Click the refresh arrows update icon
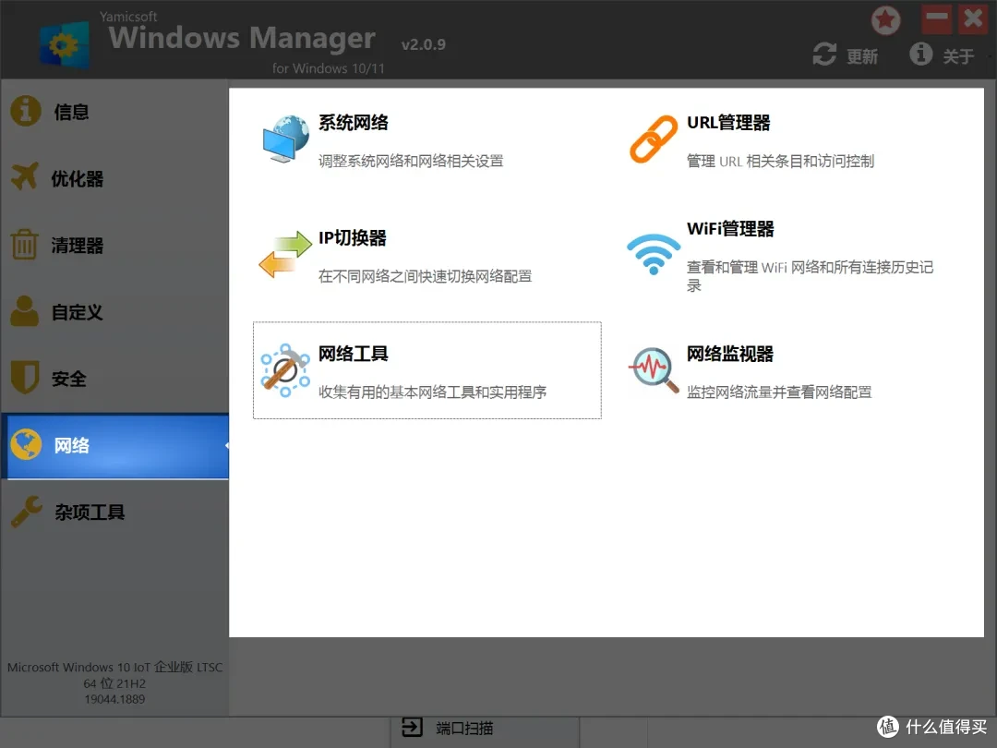 point(824,54)
